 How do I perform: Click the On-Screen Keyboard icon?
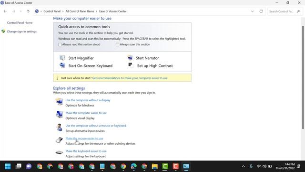62,65
